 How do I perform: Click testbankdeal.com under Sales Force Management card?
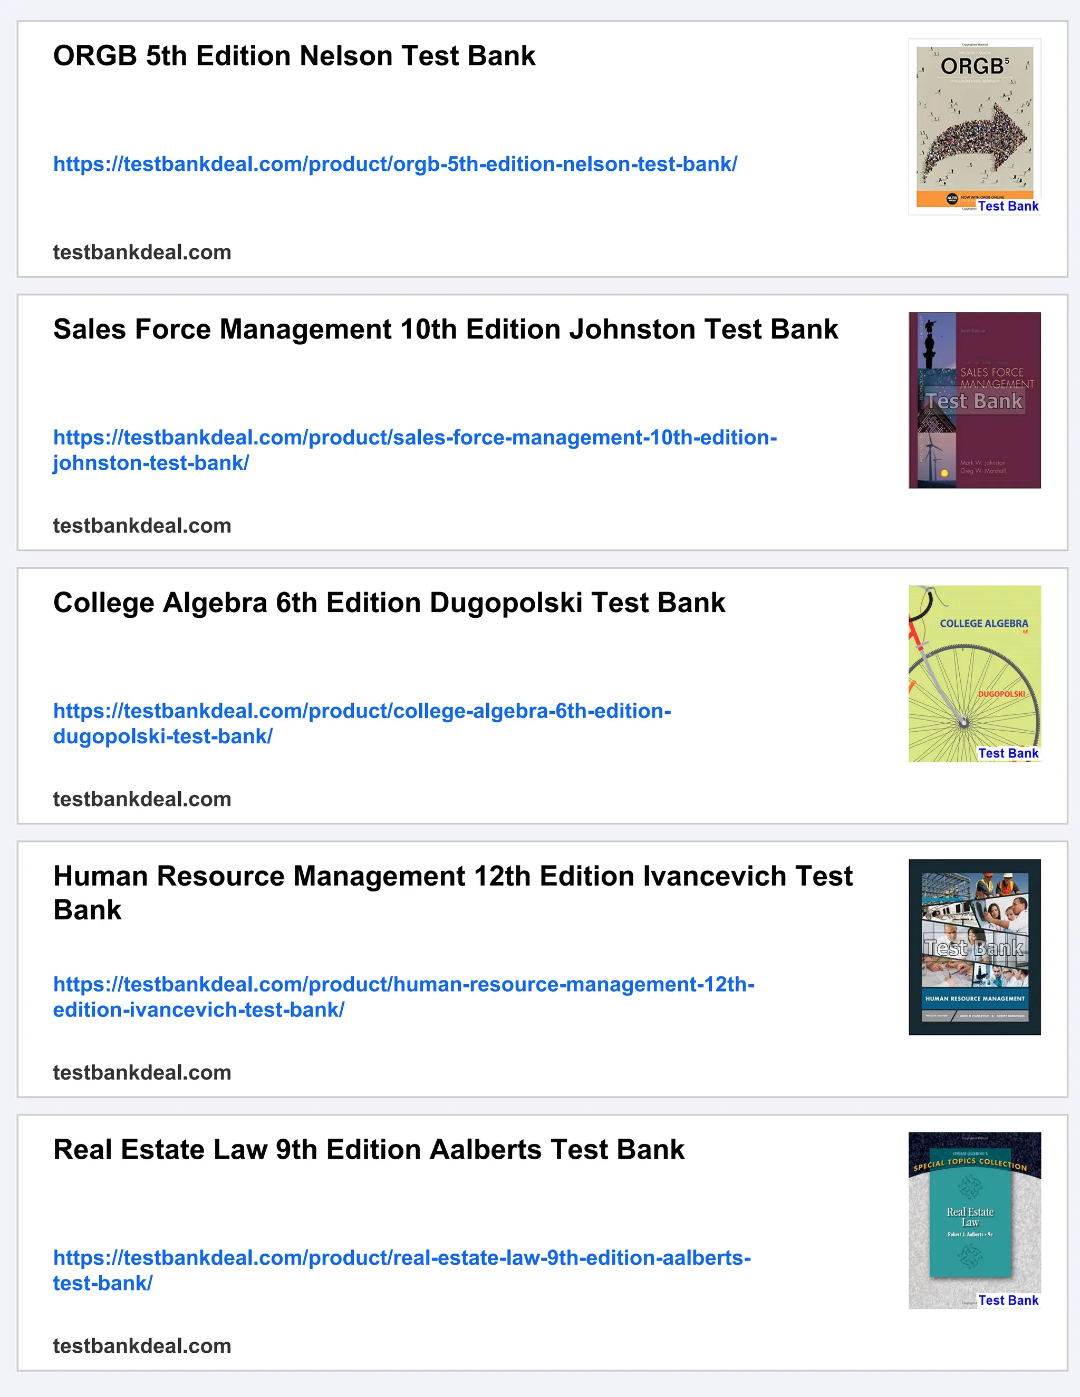(142, 526)
